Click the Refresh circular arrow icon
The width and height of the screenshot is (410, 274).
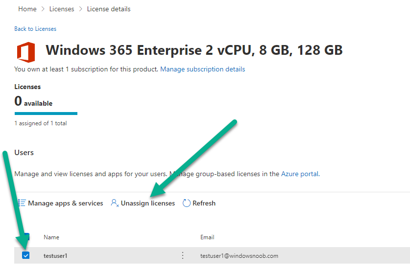click(x=187, y=203)
